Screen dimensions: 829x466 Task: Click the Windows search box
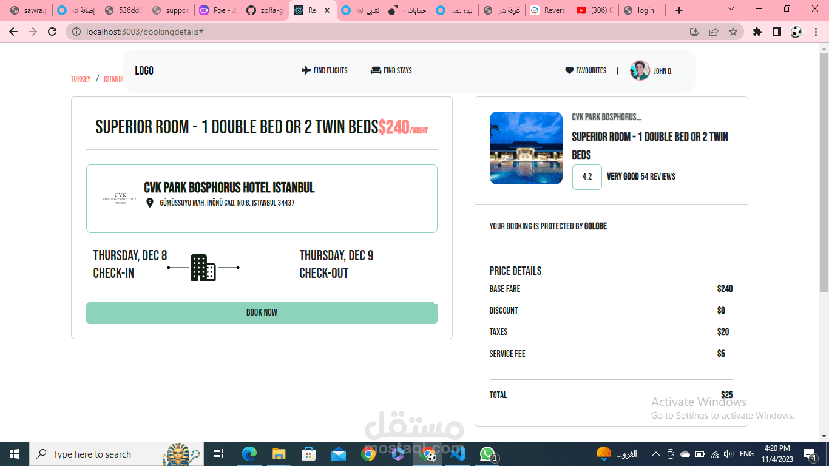pyautogui.click(x=115, y=454)
